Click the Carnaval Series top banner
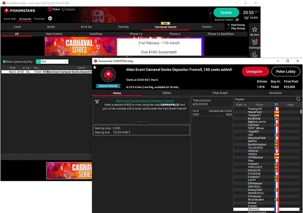The height and width of the screenshot is (213, 303). click(x=124, y=46)
